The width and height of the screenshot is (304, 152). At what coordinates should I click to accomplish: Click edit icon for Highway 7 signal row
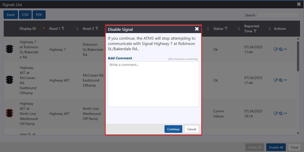276,49
